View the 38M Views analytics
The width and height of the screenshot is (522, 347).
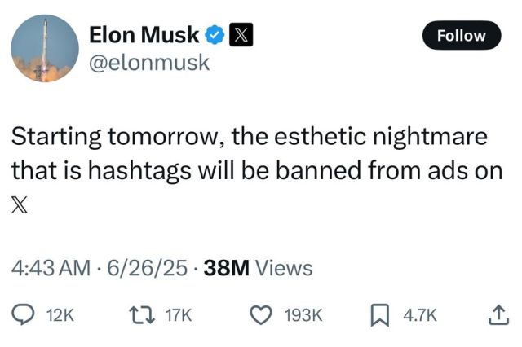[258, 268]
